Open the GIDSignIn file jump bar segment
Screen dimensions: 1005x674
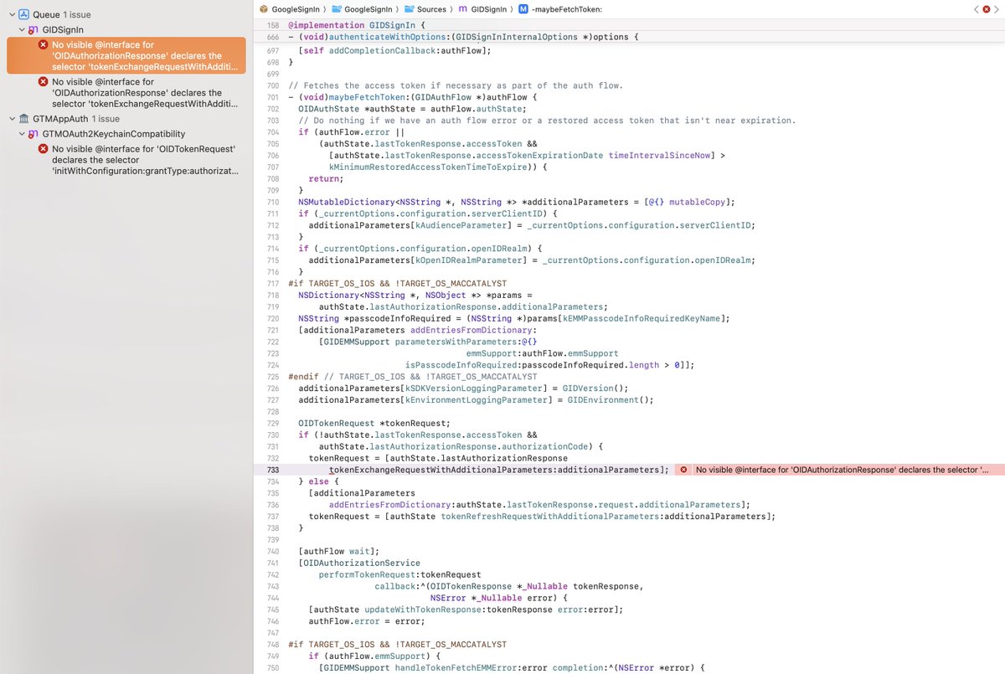click(482, 8)
